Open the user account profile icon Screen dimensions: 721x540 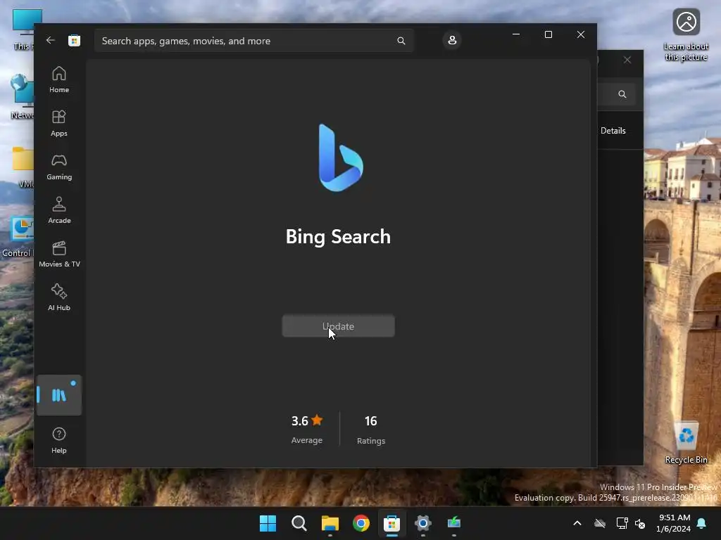coord(452,40)
